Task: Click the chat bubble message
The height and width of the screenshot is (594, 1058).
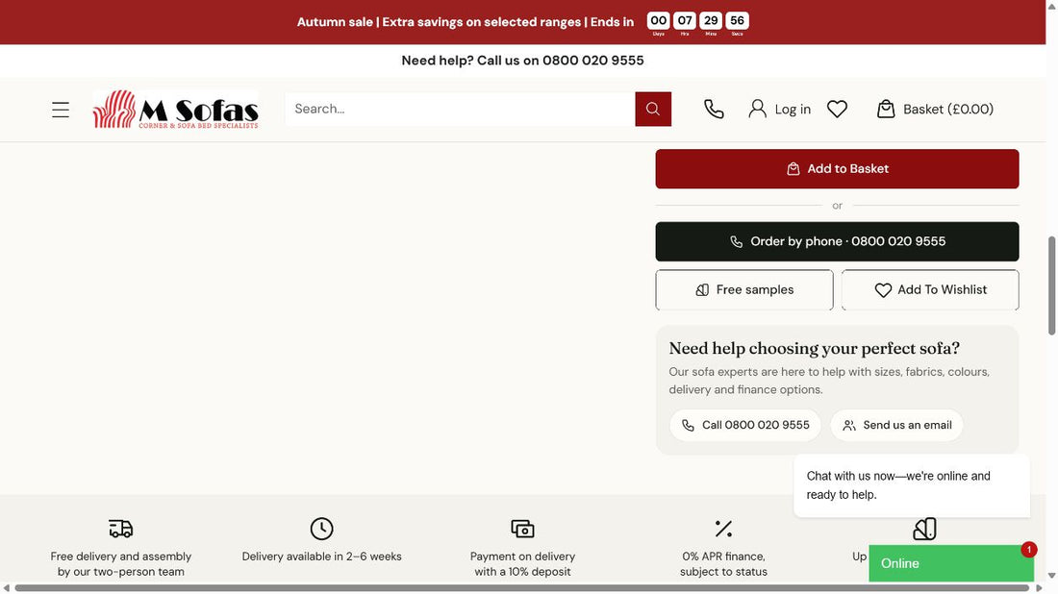Action: pos(912,485)
